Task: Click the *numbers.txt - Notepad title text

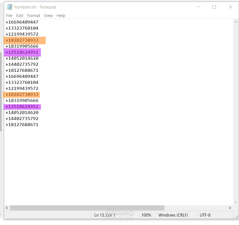Action: tap(35, 7)
